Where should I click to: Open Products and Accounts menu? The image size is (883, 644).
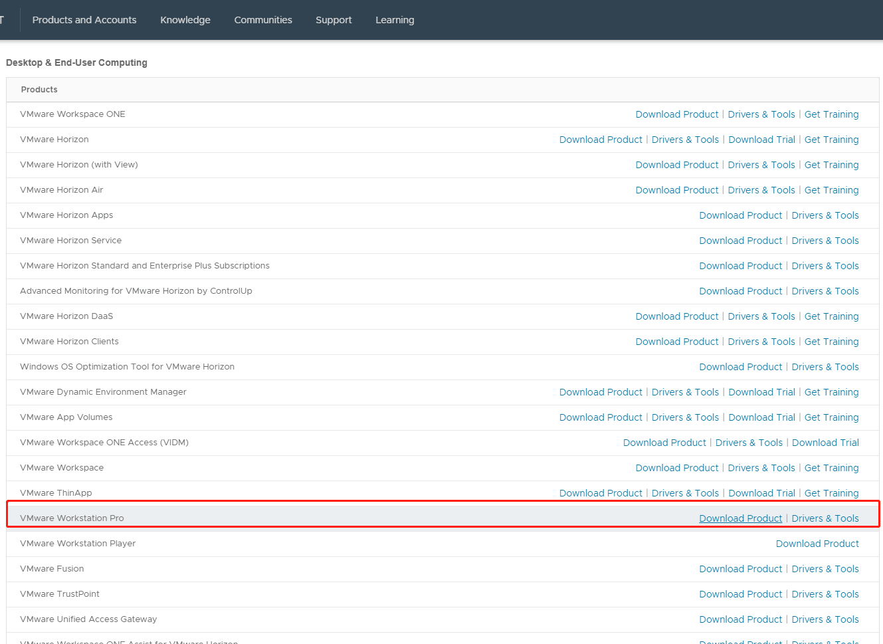84,20
